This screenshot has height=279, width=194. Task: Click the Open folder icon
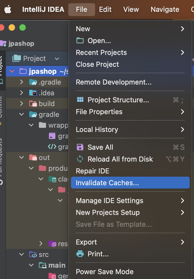[x=80, y=41]
